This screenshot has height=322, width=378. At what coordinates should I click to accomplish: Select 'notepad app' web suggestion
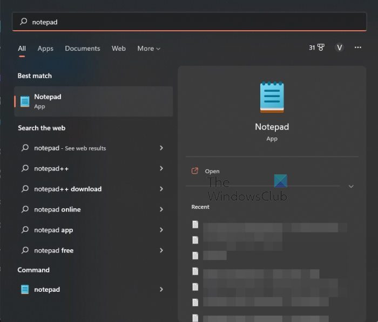pyautogui.click(x=93, y=230)
